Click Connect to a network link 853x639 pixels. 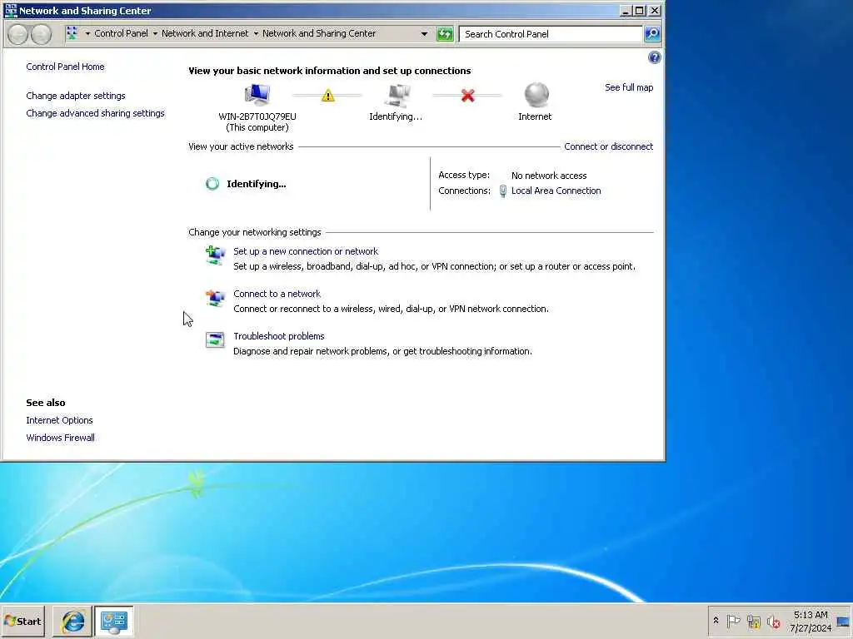pyautogui.click(x=277, y=294)
